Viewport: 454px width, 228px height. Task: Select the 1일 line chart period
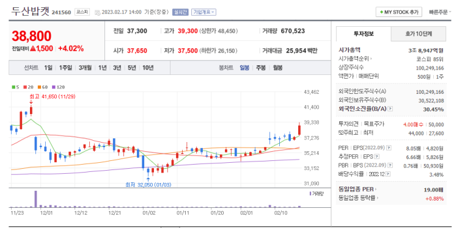pos(48,68)
